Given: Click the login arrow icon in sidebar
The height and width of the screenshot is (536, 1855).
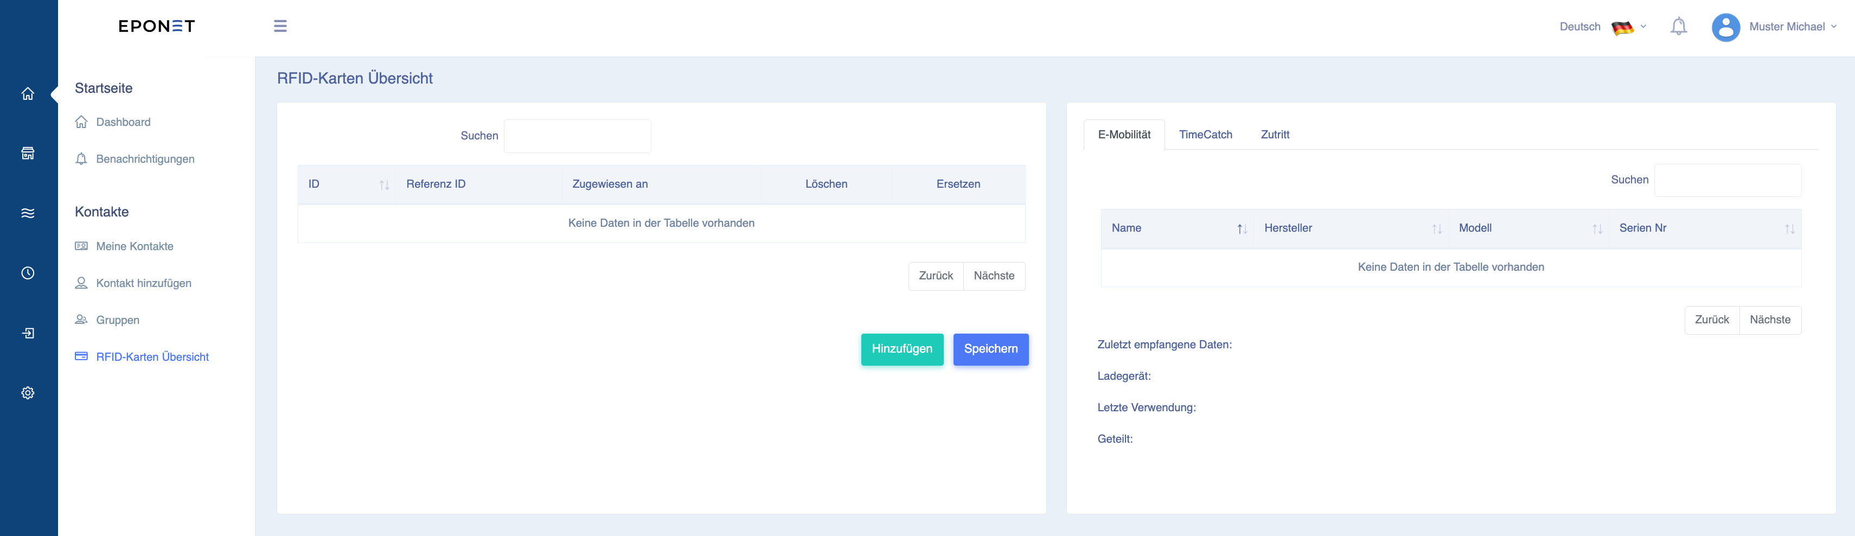Looking at the screenshot, I should (x=28, y=333).
